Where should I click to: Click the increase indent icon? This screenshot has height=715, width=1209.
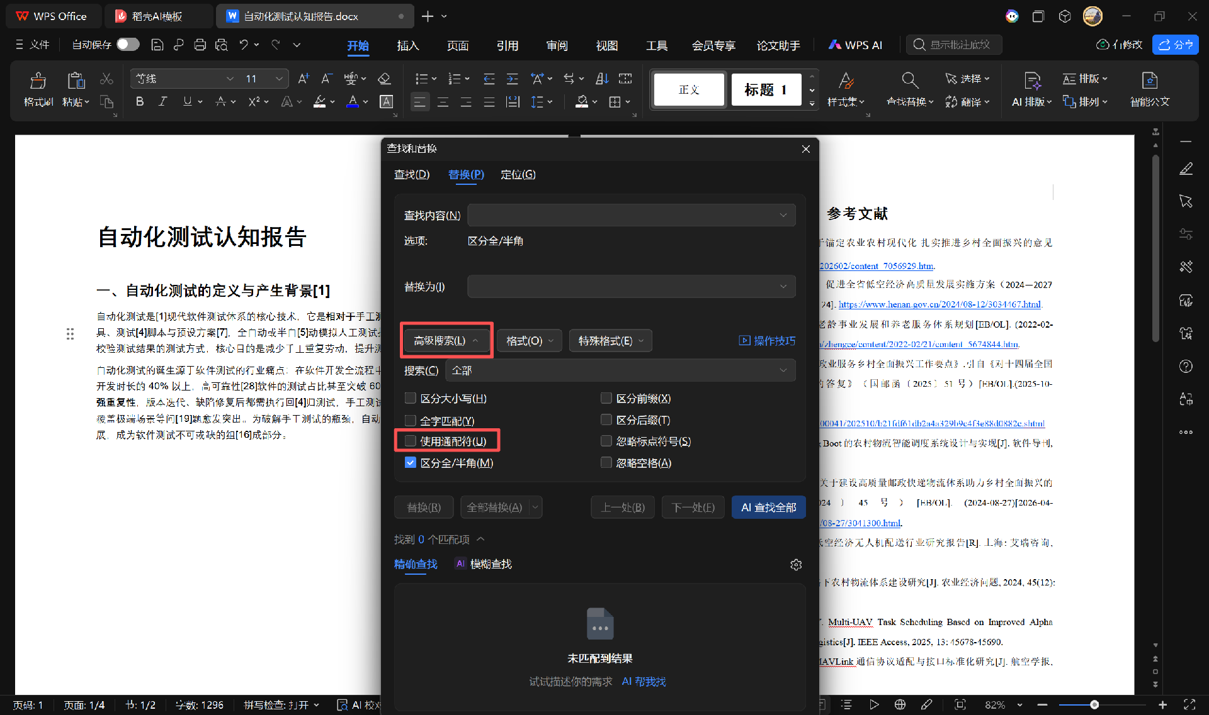coord(512,79)
